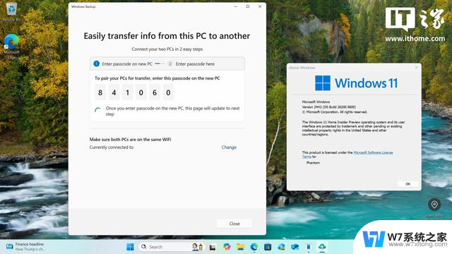Image resolution: width=452 pixels, height=254 pixels.
Task: Open Task View on the taskbar
Action: [213, 247]
